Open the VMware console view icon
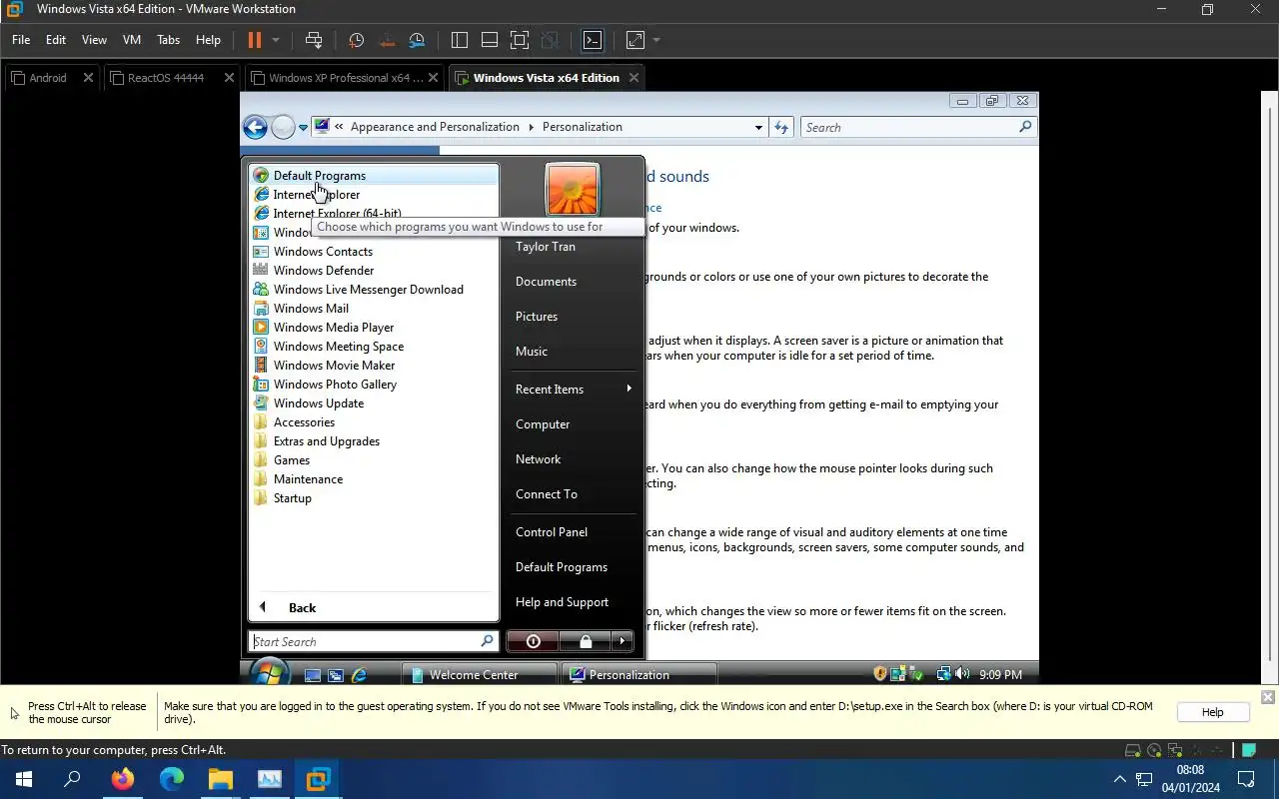Viewport: 1279px width, 799px height. [593, 40]
